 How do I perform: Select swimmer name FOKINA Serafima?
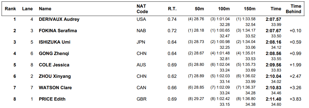58,30
